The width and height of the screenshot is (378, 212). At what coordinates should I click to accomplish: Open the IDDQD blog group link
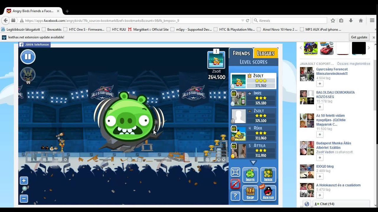(x=325, y=166)
